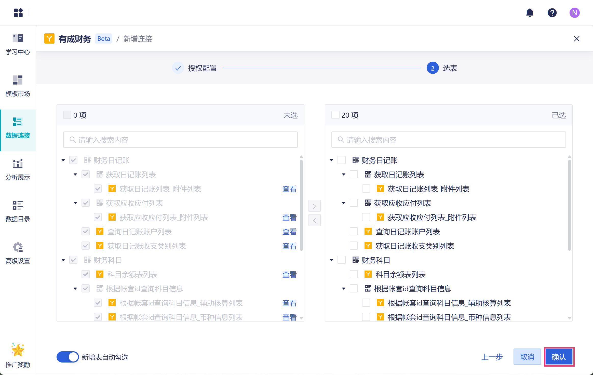This screenshot has width=593, height=375.
Task: Click the 确认 button
Action: [559, 357]
